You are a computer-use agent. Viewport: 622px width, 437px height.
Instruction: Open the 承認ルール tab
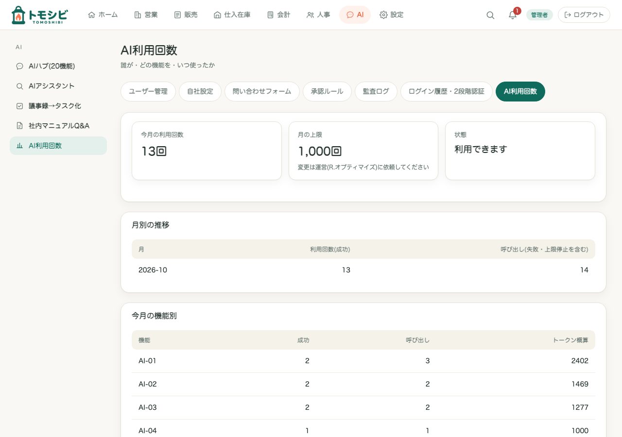click(327, 91)
